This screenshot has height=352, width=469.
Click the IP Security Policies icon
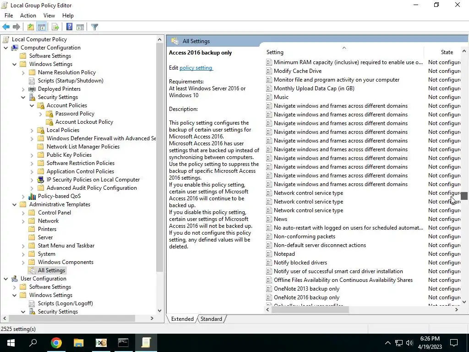(x=41, y=180)
